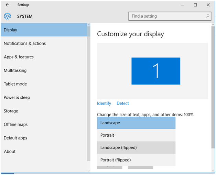The height and width of the screenshot is (175, 216).
Task: Choose Landscape orientation option
Action: pos(136,123)
